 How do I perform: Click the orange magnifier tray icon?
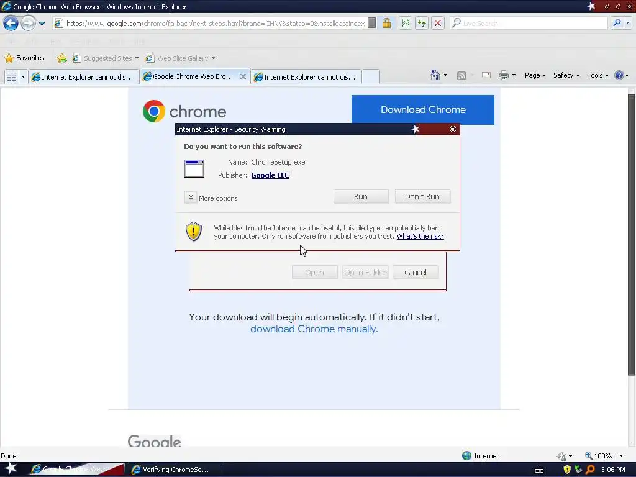coord(590,470)
